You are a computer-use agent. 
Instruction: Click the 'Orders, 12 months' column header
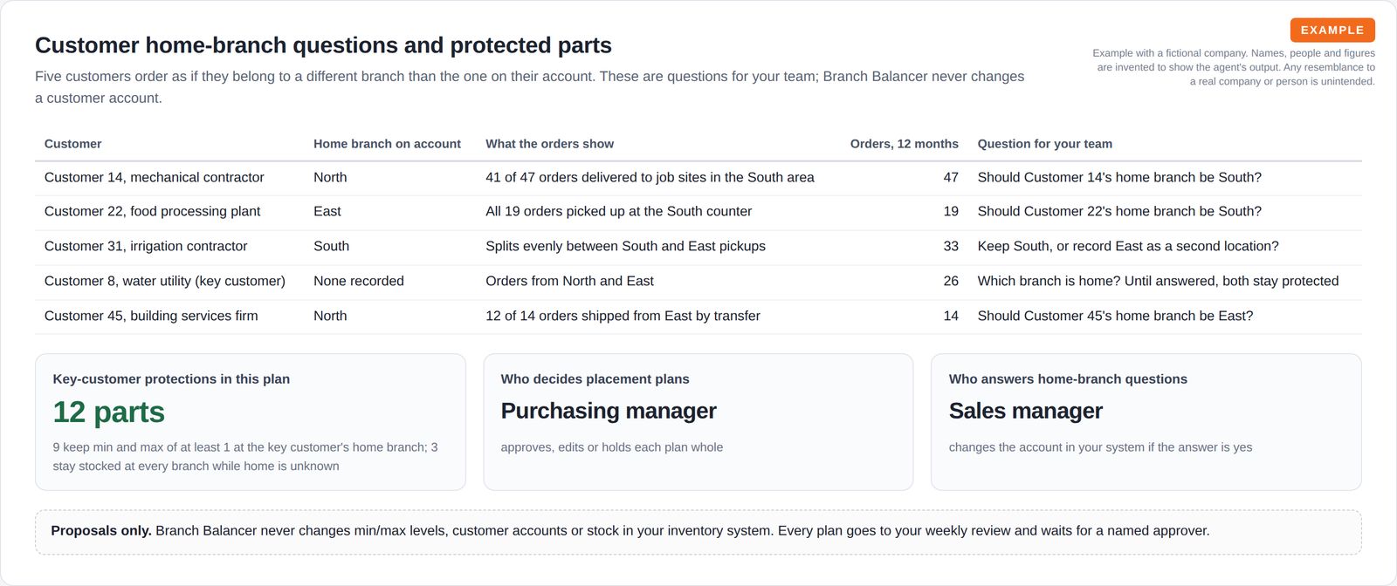point(904,144)
